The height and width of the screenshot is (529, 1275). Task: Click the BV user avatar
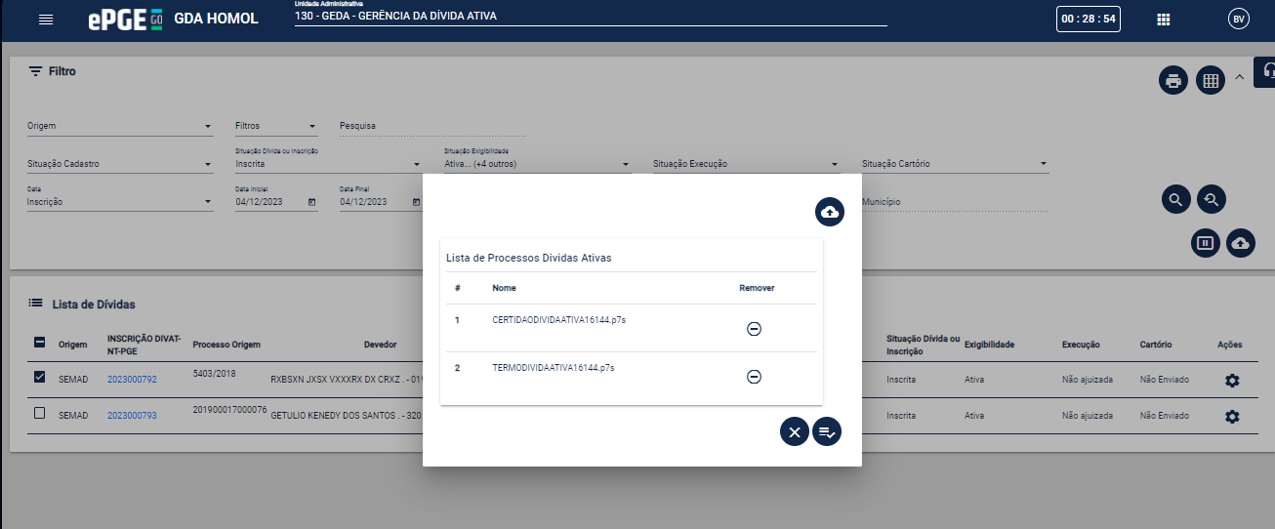click(x=1239, y=20)
